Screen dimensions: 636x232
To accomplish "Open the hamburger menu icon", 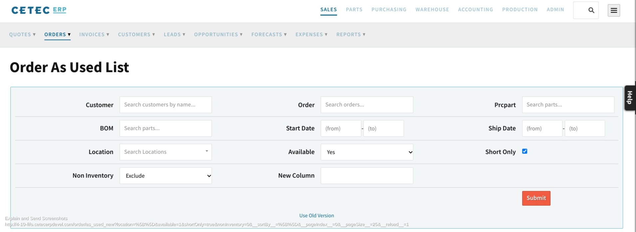I will pos(614,10).
